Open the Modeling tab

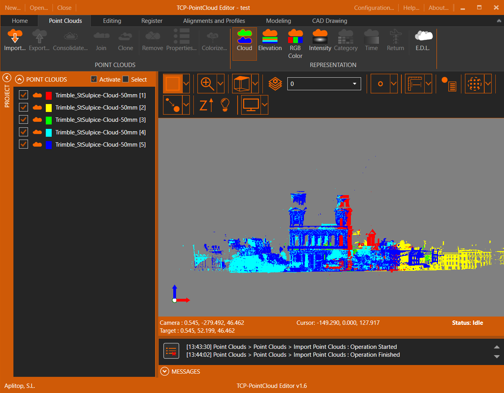[x=279, y=21]
